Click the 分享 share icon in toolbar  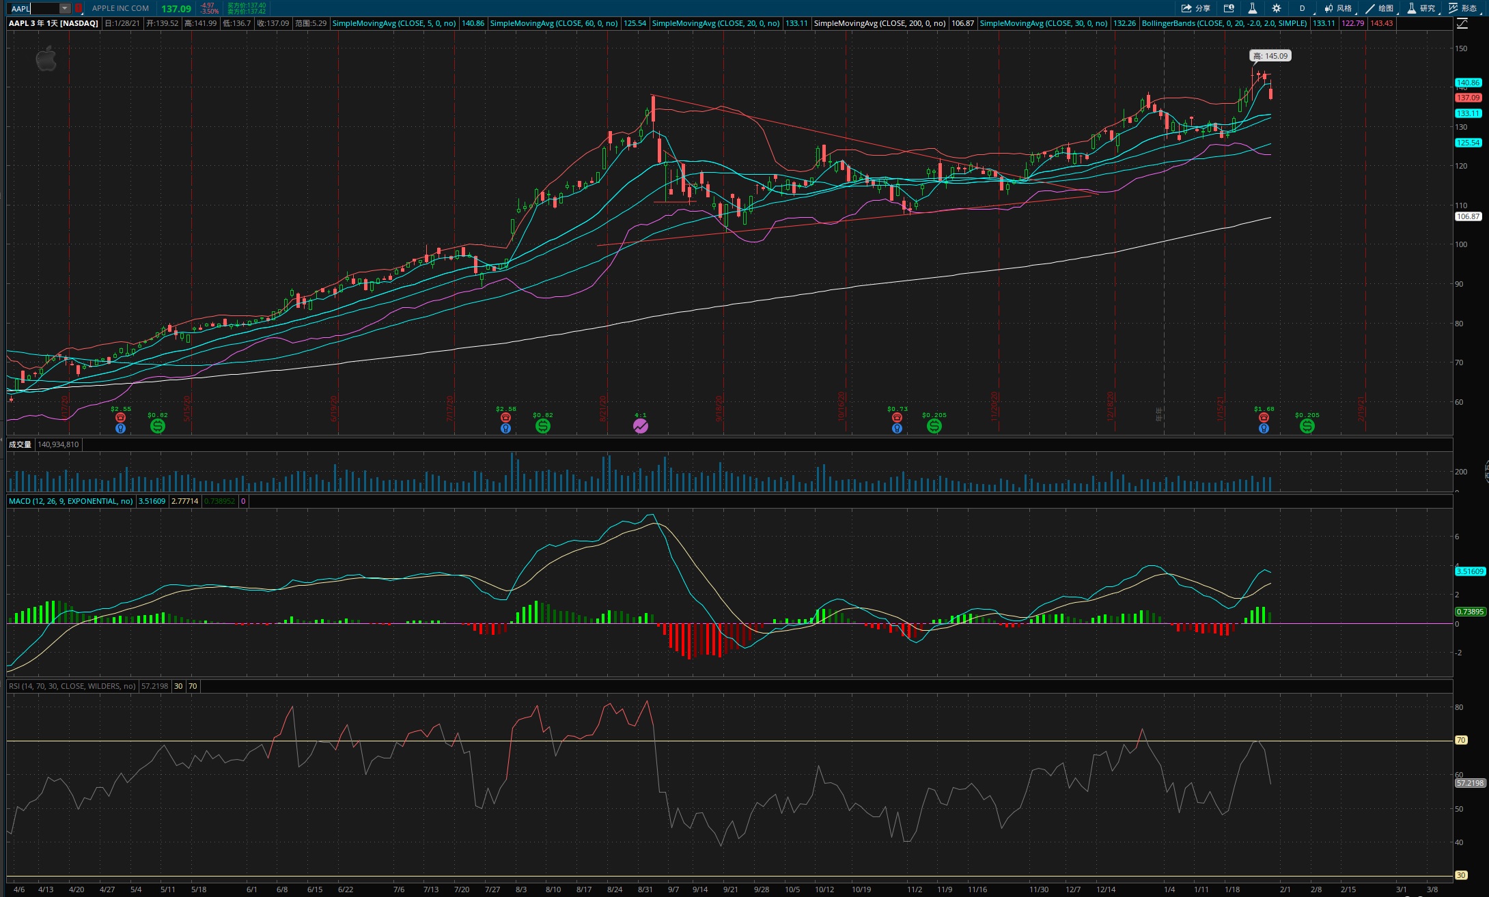tap(1195, 8)
